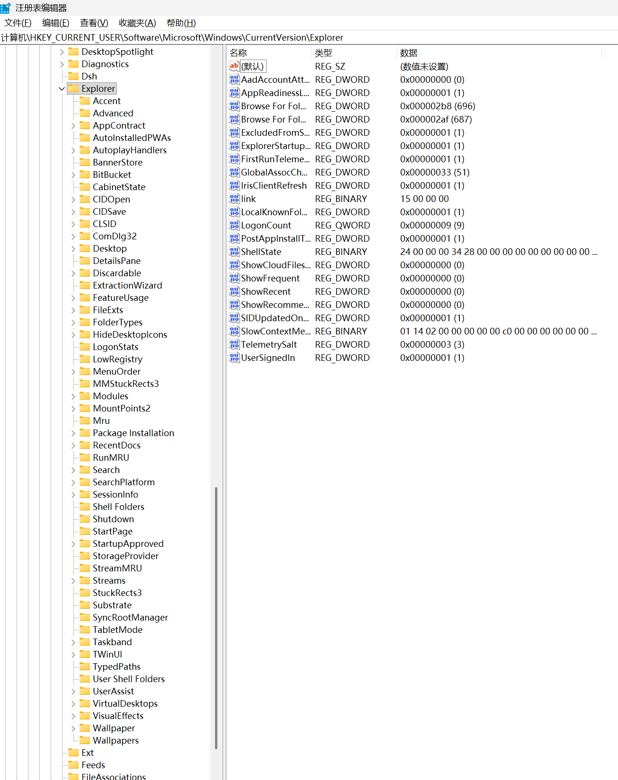Select the HideDesktopIcons key
The width and height of the screenshot is (618, 780).
(130, 334)
